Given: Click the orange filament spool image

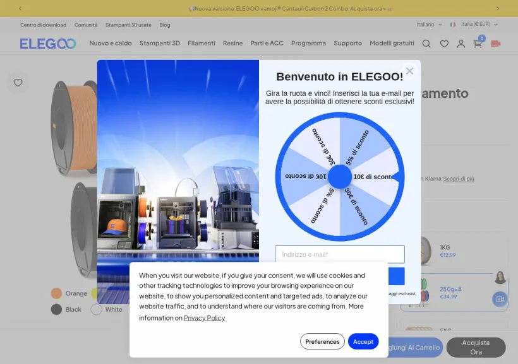Looking at the screenshot, I should click(74, 129).
